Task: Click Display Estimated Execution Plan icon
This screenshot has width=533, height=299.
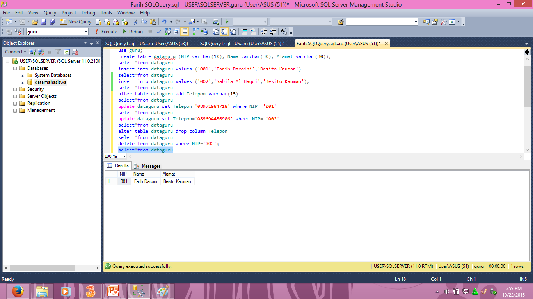Action: click(x=167, y=32)
